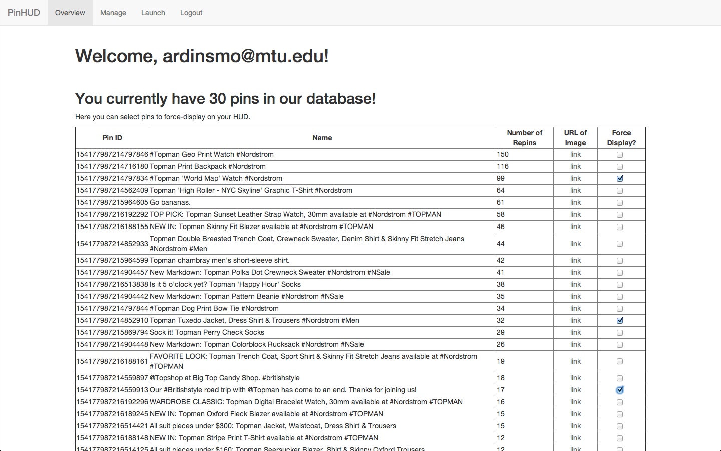Enable Force Display for Oxford Fleck Blazer
This screenshot has width=721, height=451.
click(x=620, y=414)
